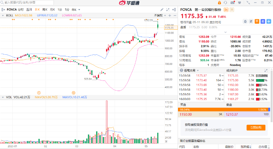Click statistics row with price 1192.00
This screenshot has width=273, height=149.
[247, 85]
